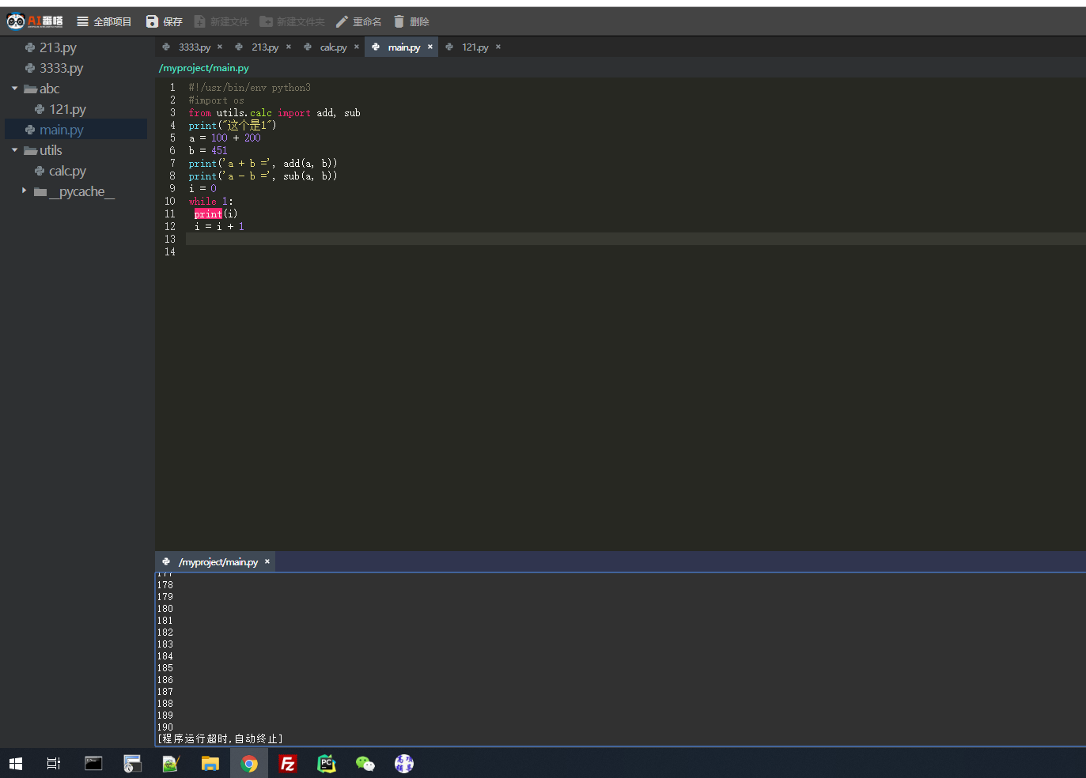The height and width of the screenshot is (778, 1086).
Task: Expand the __pycache__ folder
Action: click(x=24, y=191)
